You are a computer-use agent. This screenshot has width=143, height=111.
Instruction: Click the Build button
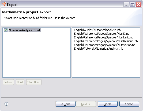20,82
